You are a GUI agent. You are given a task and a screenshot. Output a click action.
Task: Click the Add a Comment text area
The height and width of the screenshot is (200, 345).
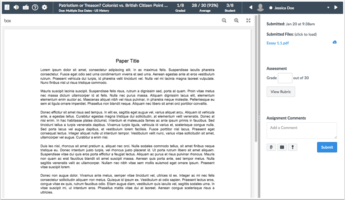(302, 131)
